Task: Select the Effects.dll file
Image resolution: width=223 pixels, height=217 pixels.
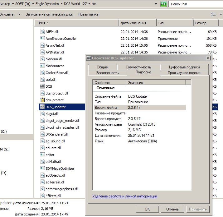Action: [x=53, y=196]
